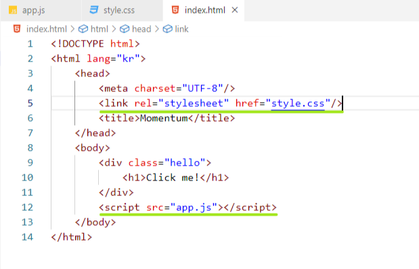The width and height of the screenshot is (419, 269).
Task: Click the div class="hello" line
Action: pos(155,163)
